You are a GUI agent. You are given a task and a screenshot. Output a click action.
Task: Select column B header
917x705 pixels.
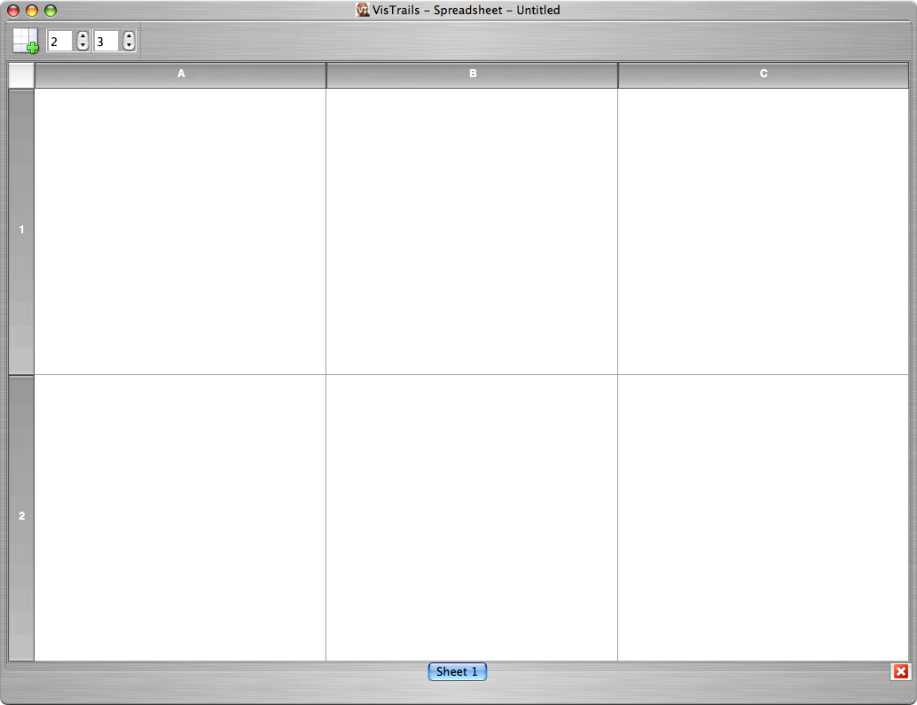pyautogui.click(x=472, y=74)
